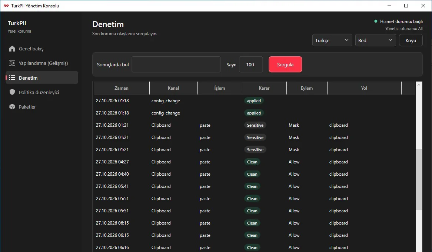The height and width of the screenshot is (252, 432).
Task: Open Genel bakış page
Action: pos(42,49)
